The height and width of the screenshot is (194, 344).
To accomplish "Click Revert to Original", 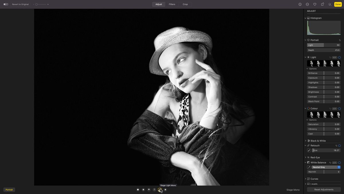I will point(20,4).
